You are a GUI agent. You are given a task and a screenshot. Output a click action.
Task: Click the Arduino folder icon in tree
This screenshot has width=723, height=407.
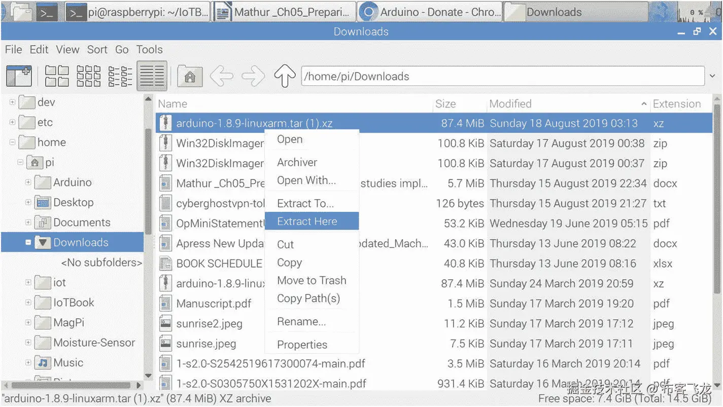[43, 182]
